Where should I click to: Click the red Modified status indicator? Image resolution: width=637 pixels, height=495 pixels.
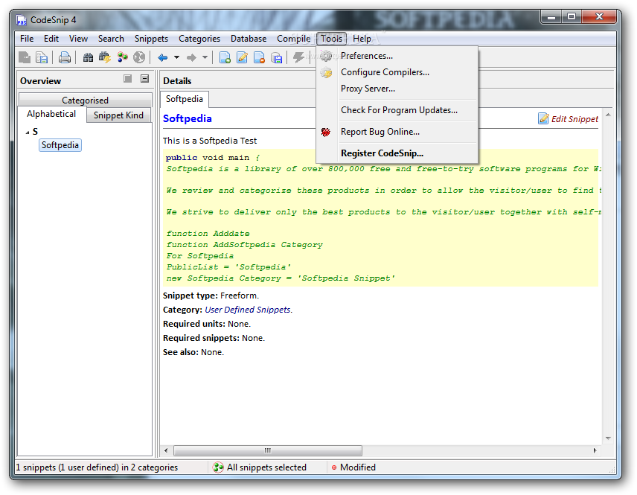click(334, 467)
